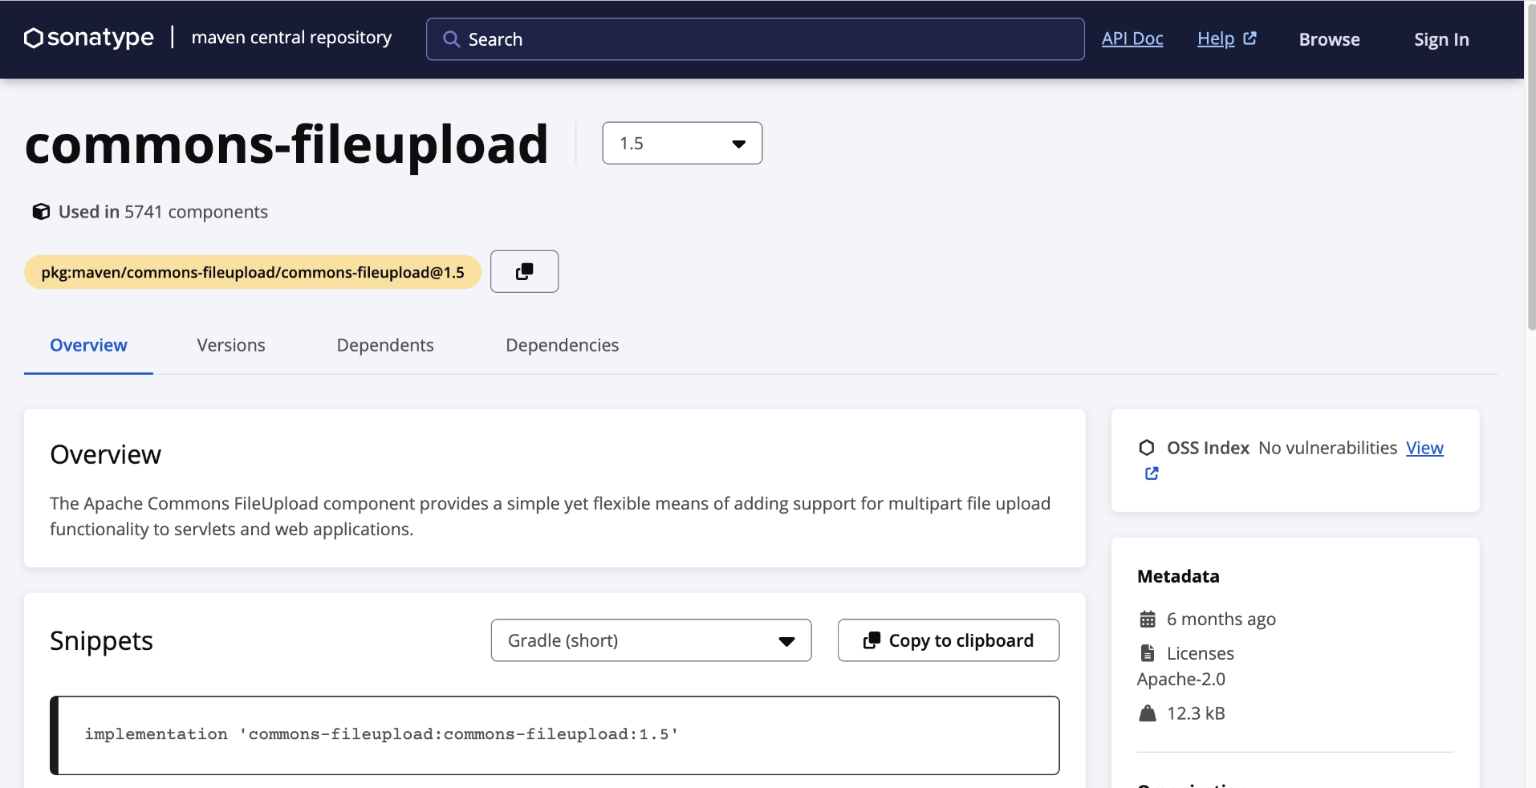Image resolution: width=1536 pixels, height=788 pixels.
Task: Click the search magnifier icon
Action: pos(451,39)
